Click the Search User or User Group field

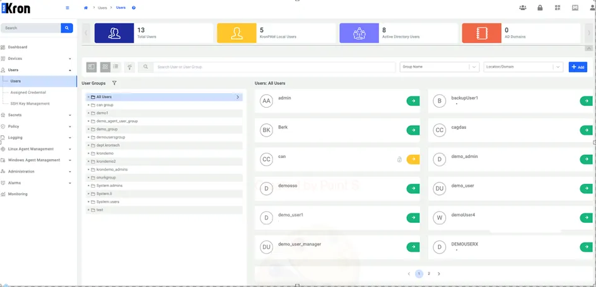[274, 67]
